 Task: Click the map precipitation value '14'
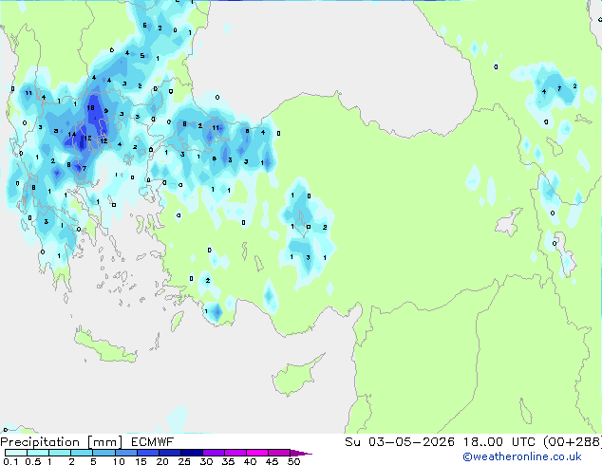(72, 135)
